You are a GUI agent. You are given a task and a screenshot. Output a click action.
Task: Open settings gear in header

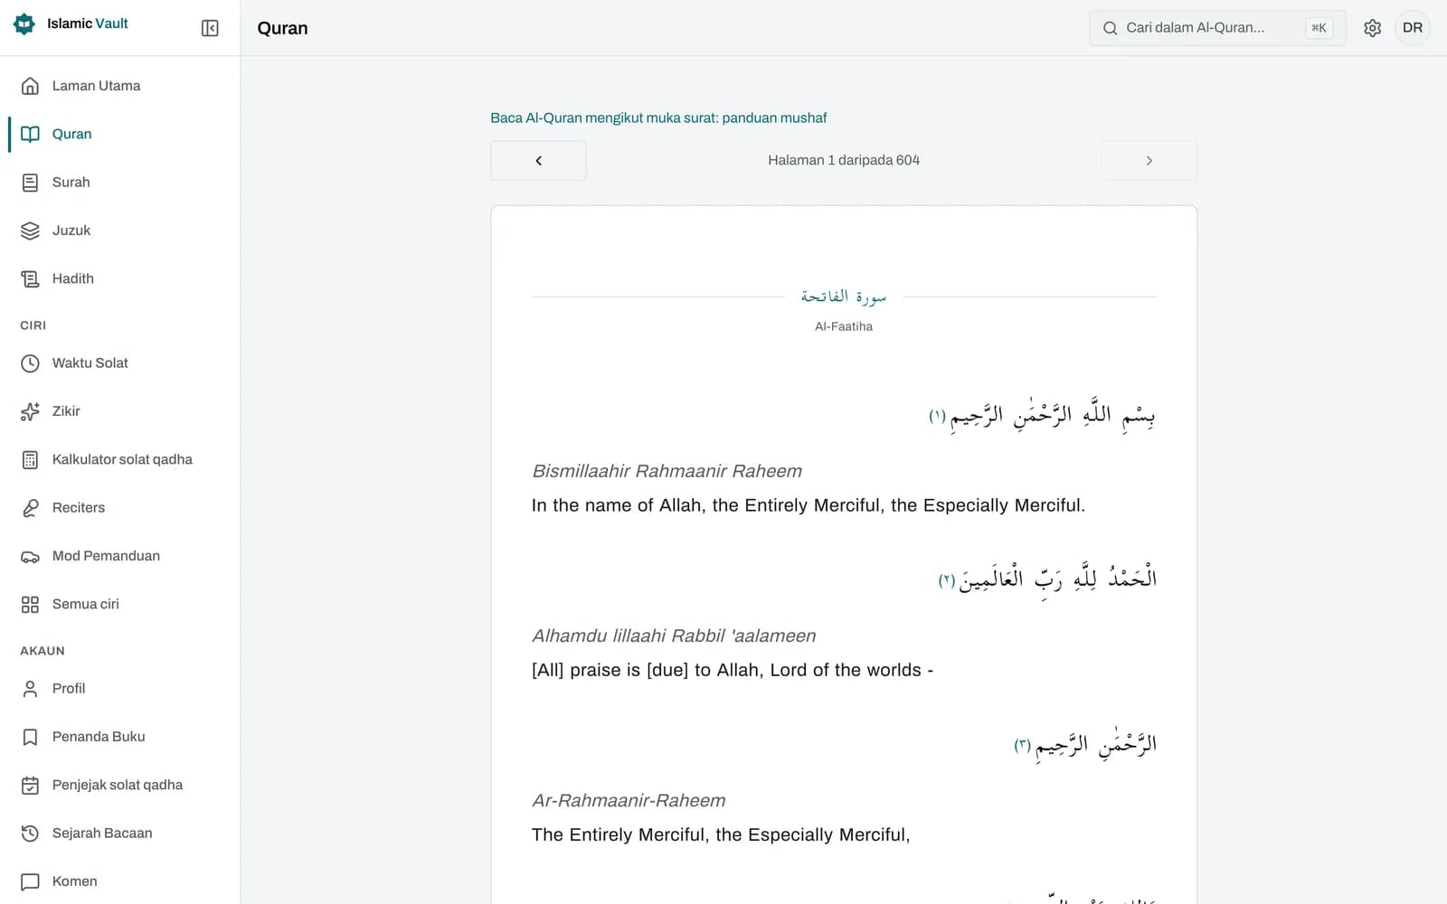[x=1372, y=28]
